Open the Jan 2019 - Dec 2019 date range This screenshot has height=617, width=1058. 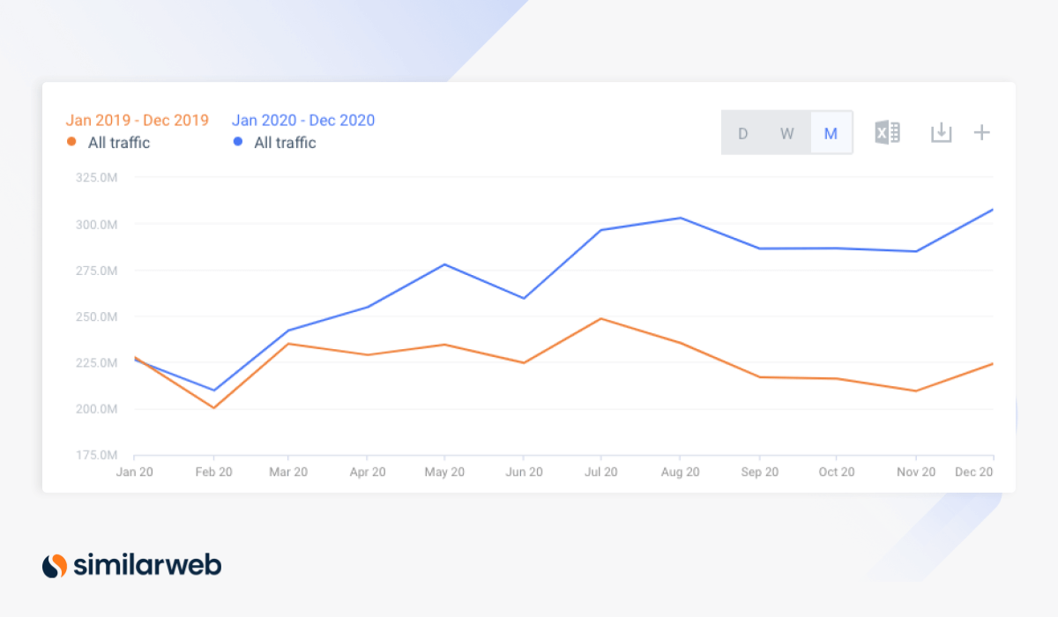tap(137, 120)
